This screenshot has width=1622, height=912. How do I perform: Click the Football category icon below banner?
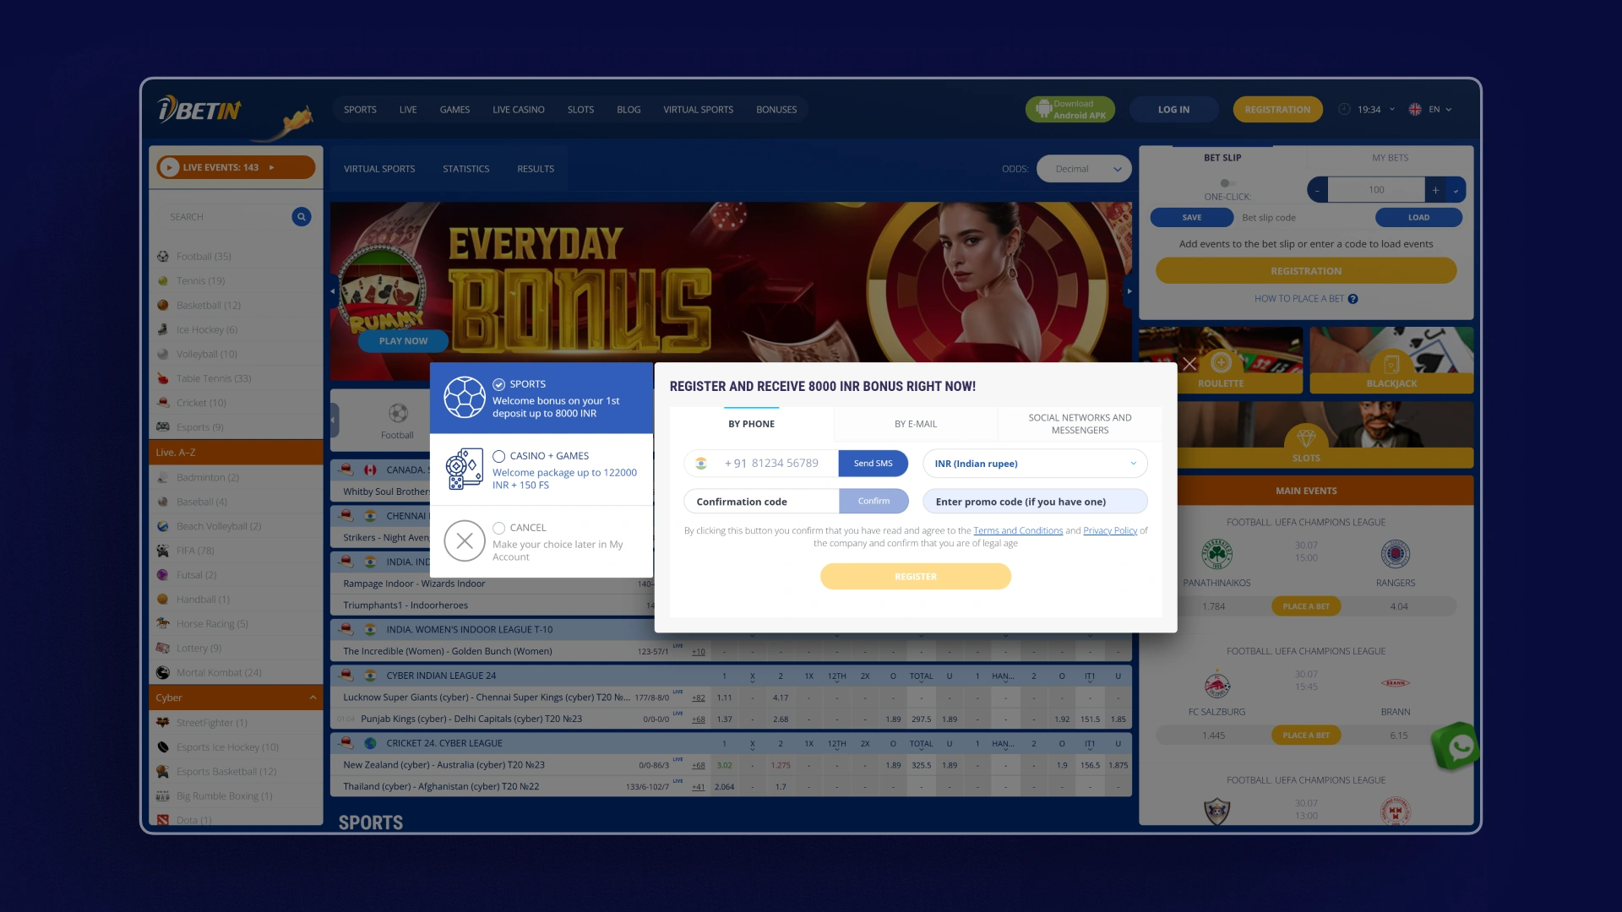coord(398,413)
